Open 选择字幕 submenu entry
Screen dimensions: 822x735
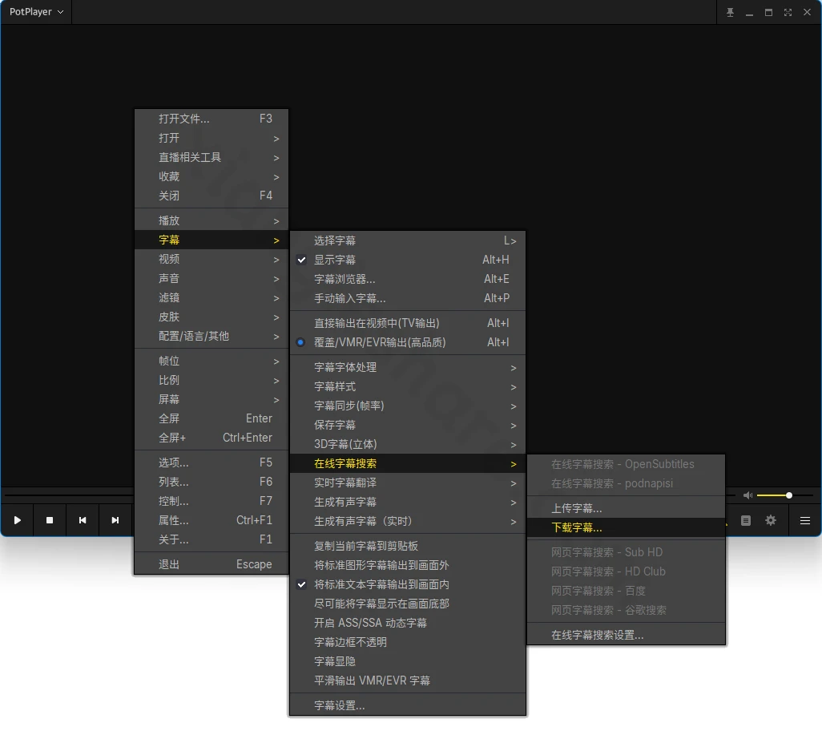click(407, 240)
